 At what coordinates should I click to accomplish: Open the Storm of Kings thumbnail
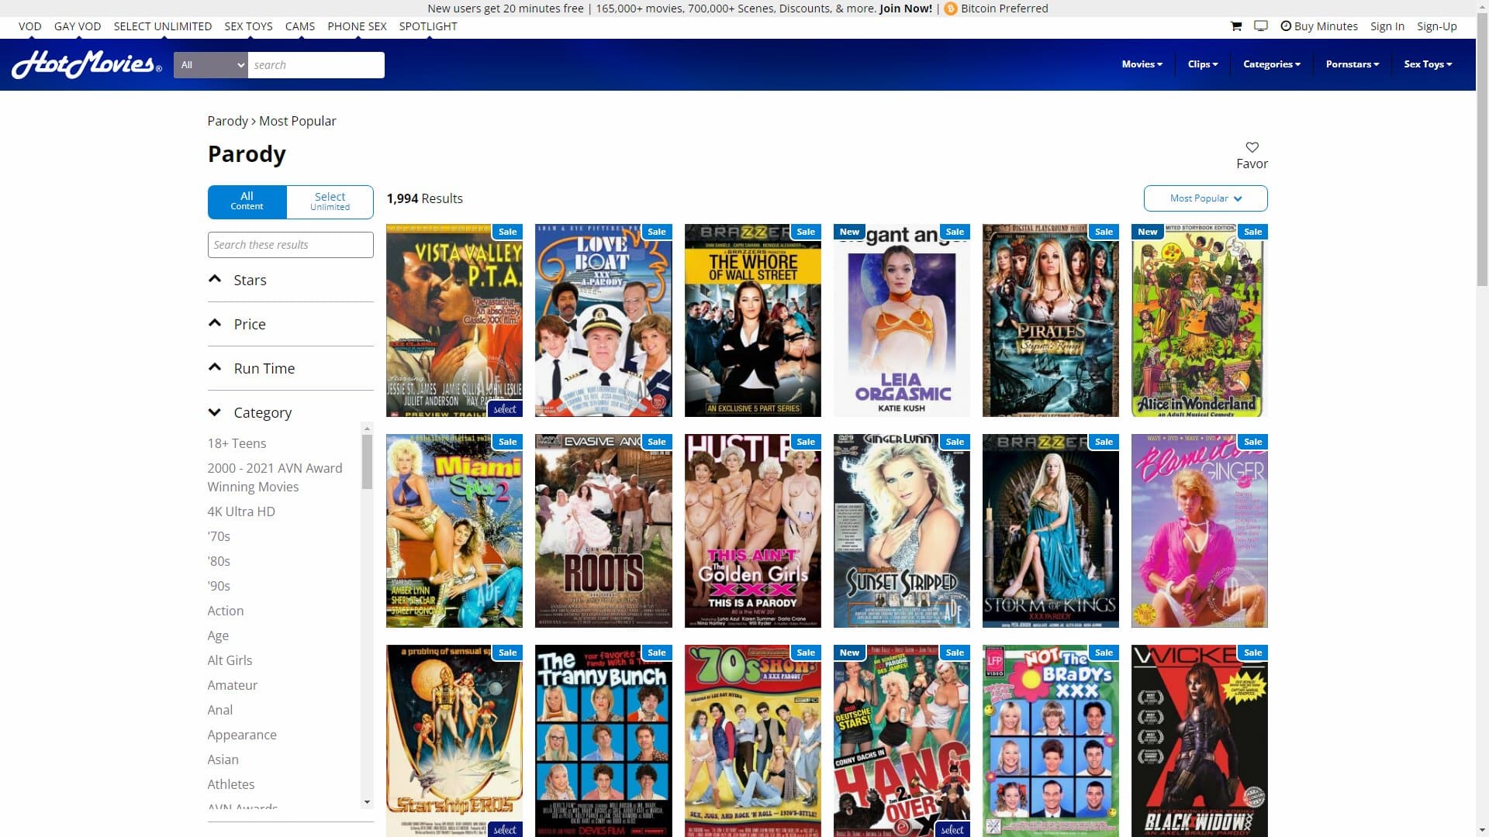click(x=1050, y=531)
